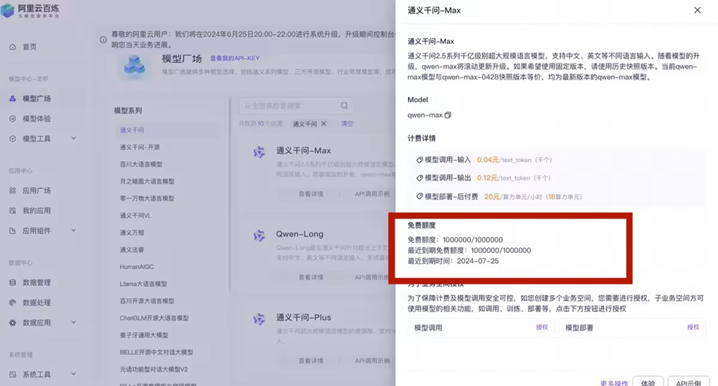Click the 模型调用-输出 price tag icon
The image size is (718, 386).
click(419, 178)
